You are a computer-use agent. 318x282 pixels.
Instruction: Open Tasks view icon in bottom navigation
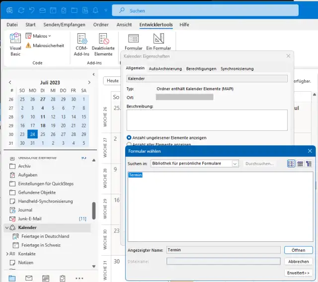(62, 278)
